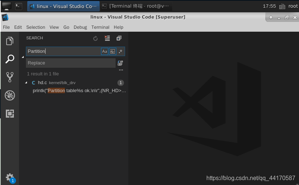Click the Replace input field

[x=70, y=63]
